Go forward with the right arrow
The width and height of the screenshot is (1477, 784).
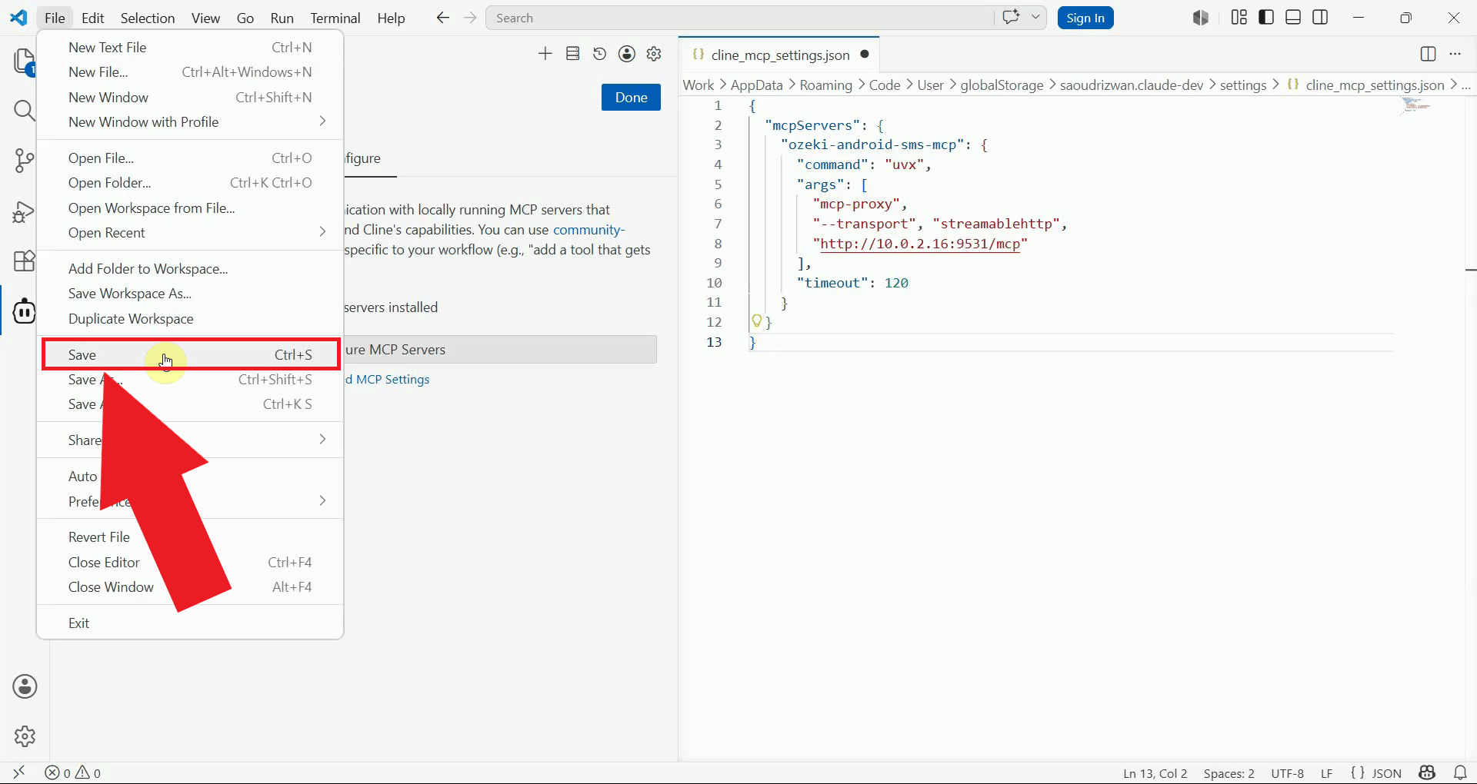470,18
